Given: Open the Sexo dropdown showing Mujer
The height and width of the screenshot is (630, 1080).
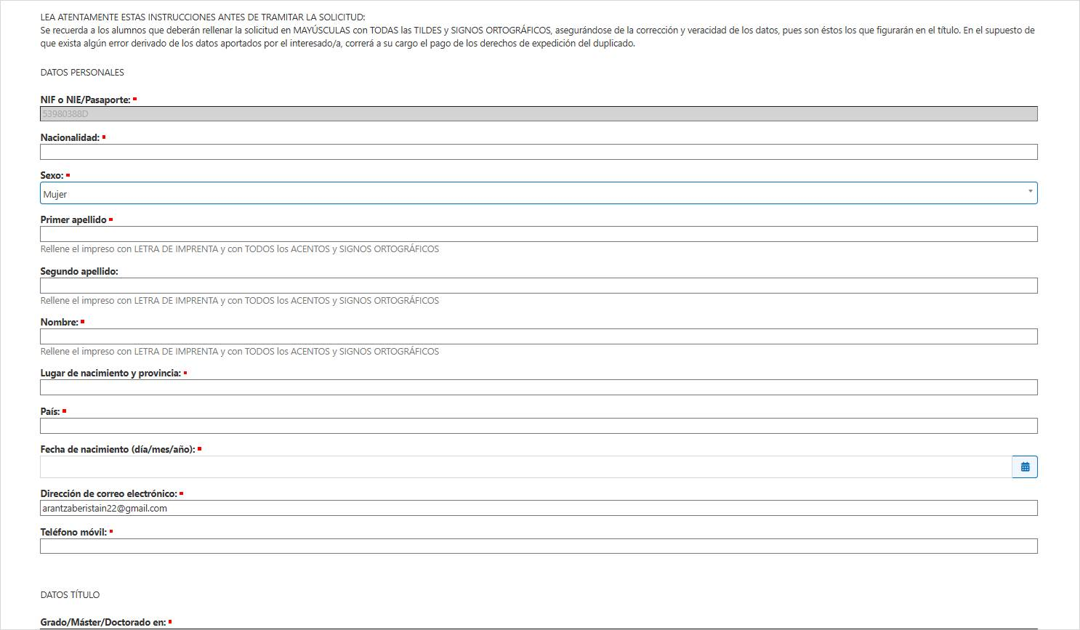Looking at the screenshot, I should pos(539,193).
